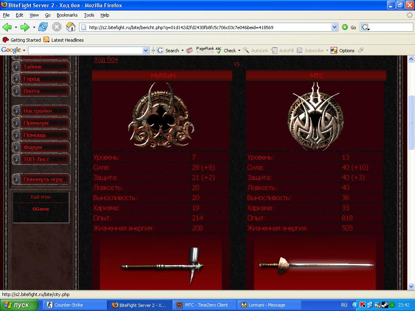Open the URL bar history dropdown
415x311 pixels.
pos(334,27)
